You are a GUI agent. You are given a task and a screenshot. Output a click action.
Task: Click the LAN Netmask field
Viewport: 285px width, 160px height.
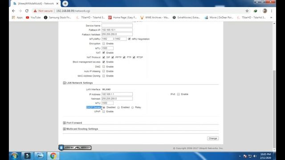pyautogui.click(x=117, y=99)
